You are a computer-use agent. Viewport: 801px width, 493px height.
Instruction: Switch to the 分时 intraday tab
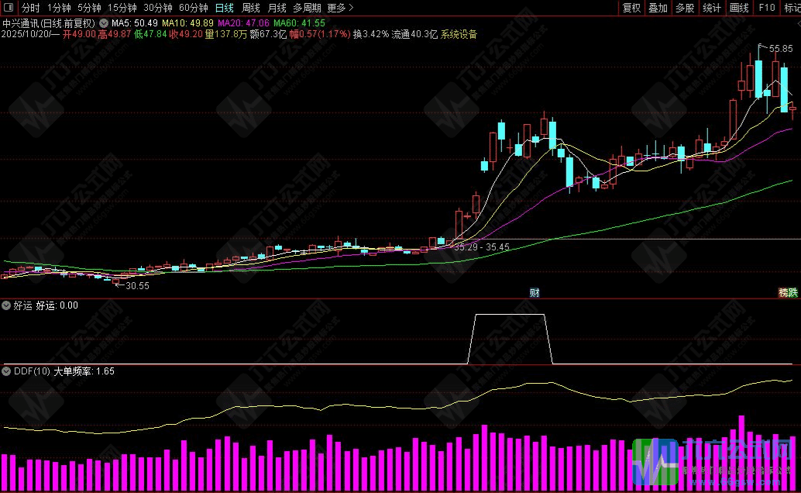click(31, 8)
